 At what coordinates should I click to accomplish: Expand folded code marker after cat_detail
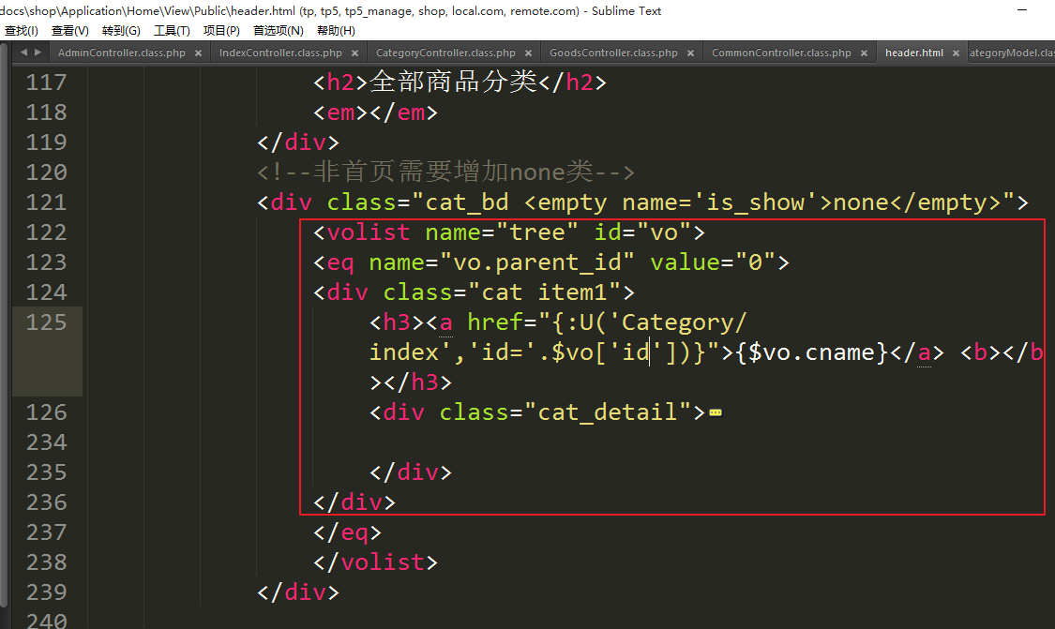click(716, 412)
